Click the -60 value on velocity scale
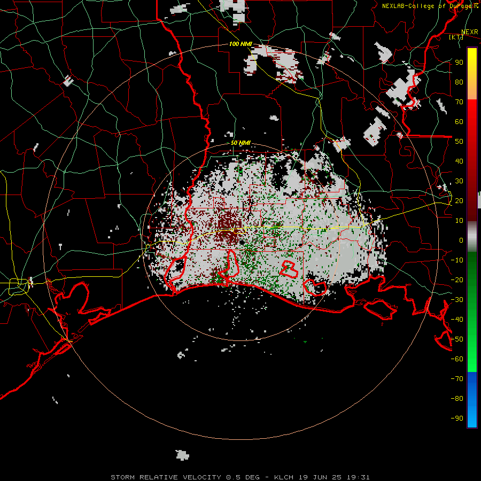This screenshot has width=481, height=481. pos(457,359)
